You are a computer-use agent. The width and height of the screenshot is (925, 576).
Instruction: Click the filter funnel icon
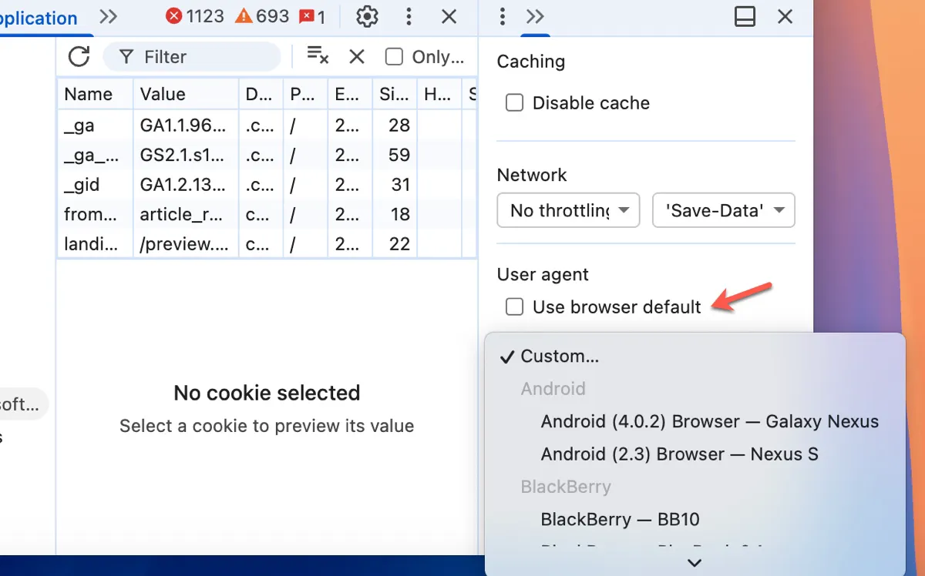click(x=126, y=56)
